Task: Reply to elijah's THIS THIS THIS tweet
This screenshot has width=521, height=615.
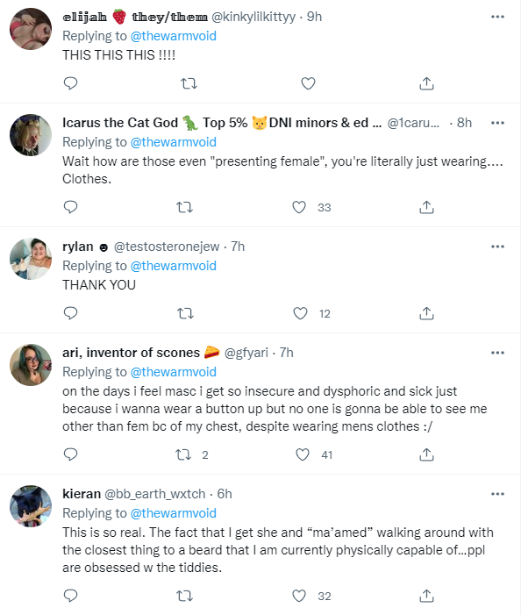Action: (70, 83)
